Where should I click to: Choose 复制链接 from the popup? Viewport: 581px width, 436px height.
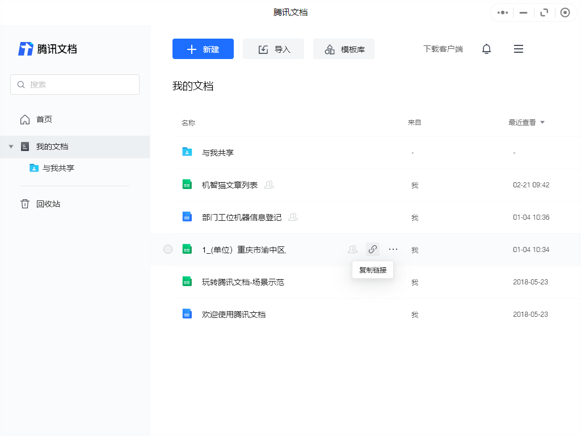pyautogui.click(x=373, y=270)
